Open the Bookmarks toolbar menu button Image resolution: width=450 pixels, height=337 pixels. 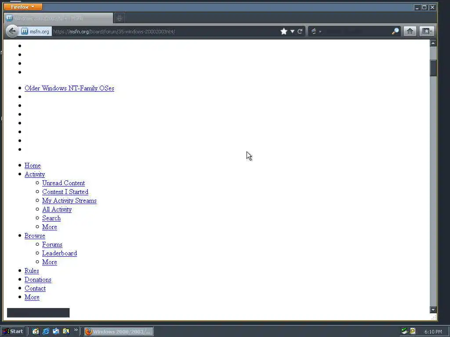(427, 31)
